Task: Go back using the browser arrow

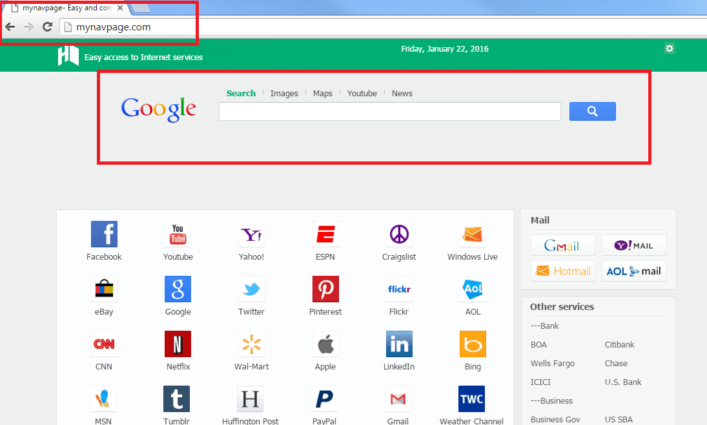Action: 10,26
